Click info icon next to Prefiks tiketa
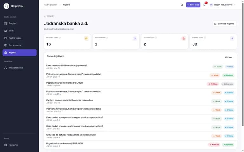244x152 pixels. point(205,38)
